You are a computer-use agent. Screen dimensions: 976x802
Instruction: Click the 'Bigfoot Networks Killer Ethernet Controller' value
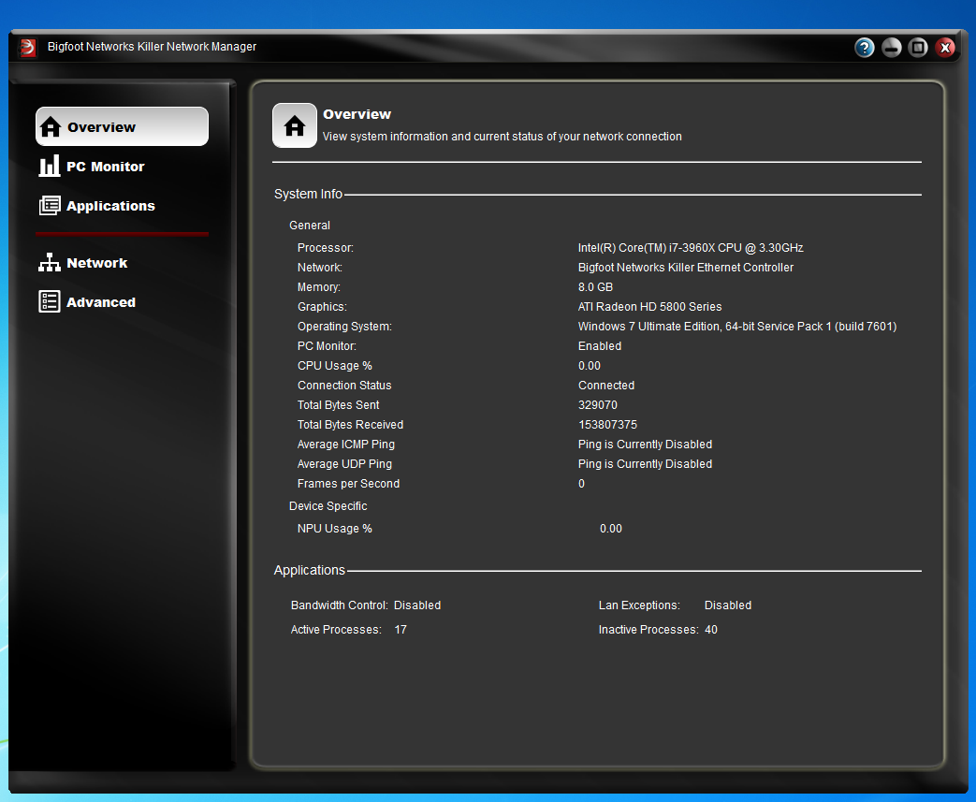point(685,267)
